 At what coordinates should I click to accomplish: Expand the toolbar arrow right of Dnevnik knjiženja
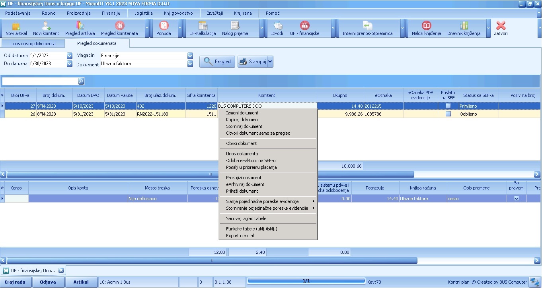tap(489, 29)
